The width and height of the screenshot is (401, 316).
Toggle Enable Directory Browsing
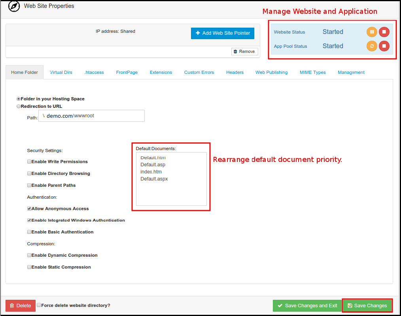tap(29, 173)
